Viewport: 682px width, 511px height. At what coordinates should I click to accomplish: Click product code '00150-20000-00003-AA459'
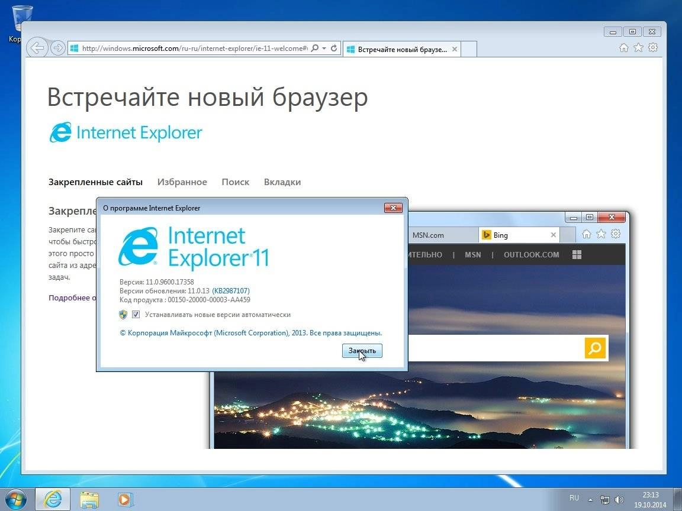pos(209,300)
